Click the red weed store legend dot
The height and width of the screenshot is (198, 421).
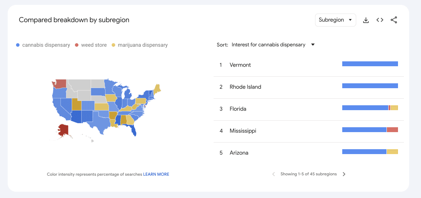[x=77, y=45]
